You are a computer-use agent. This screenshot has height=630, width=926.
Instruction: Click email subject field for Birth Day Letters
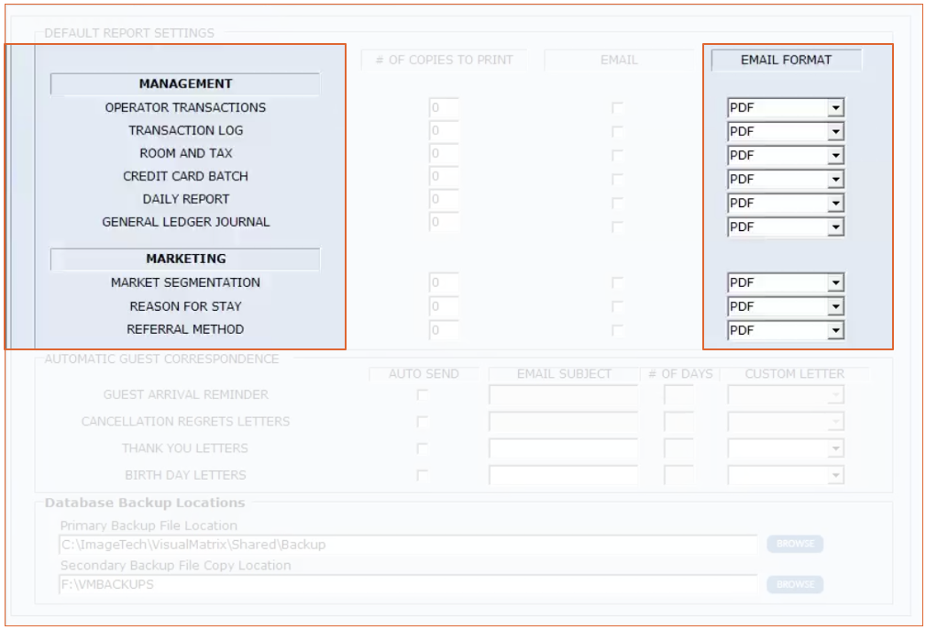point(563,476)
